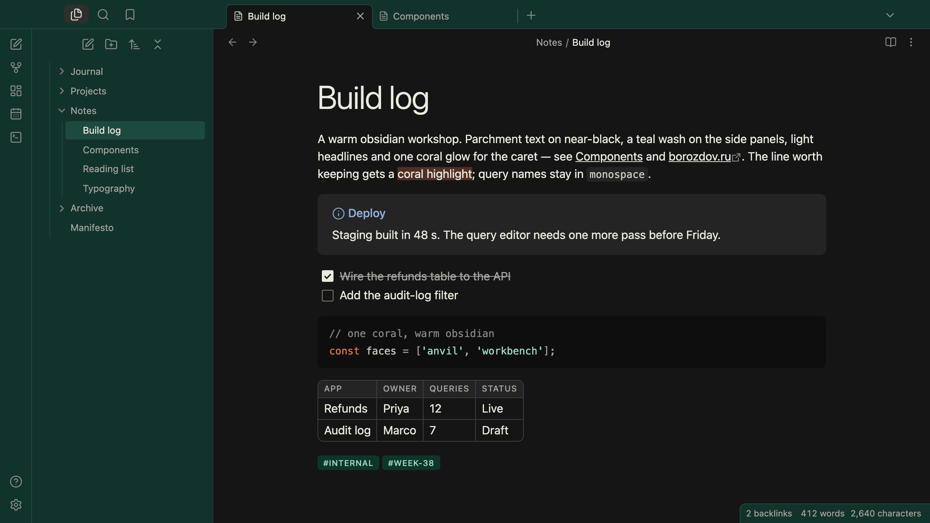
Task: Open Manifesto note in sidebar
Action: [128, 228]
